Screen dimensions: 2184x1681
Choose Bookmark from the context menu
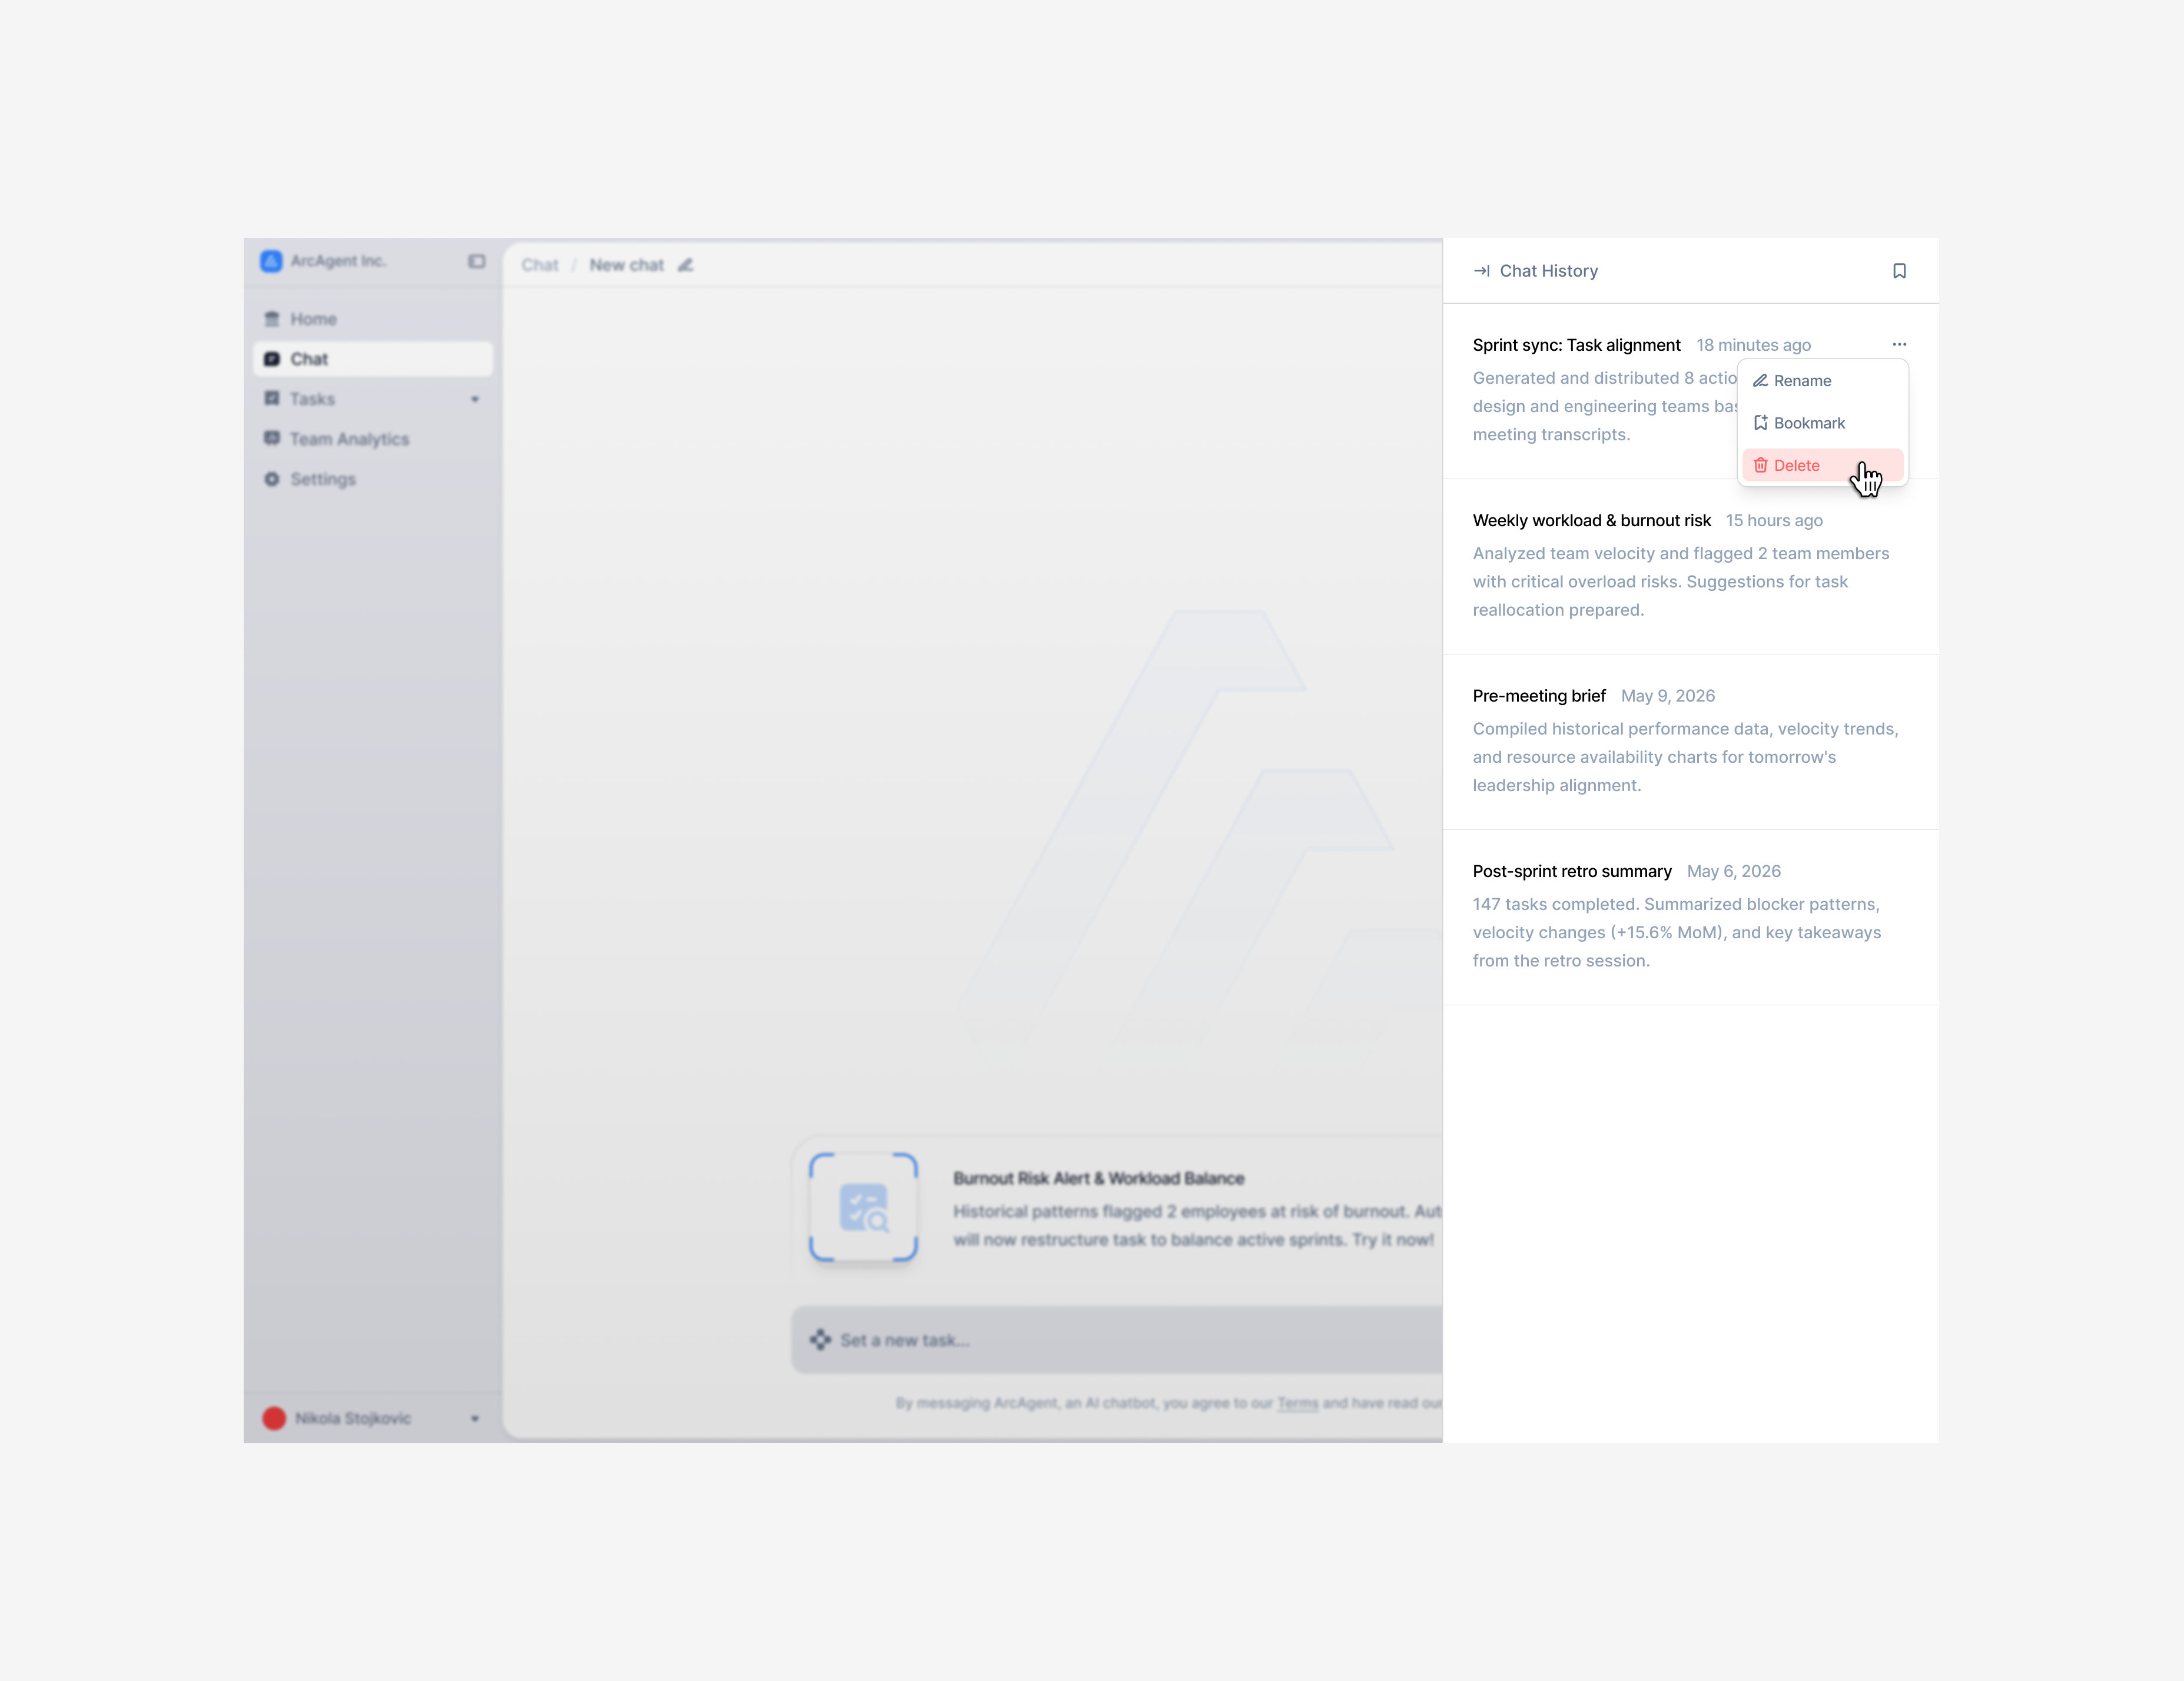click(x=1822, y=423)
